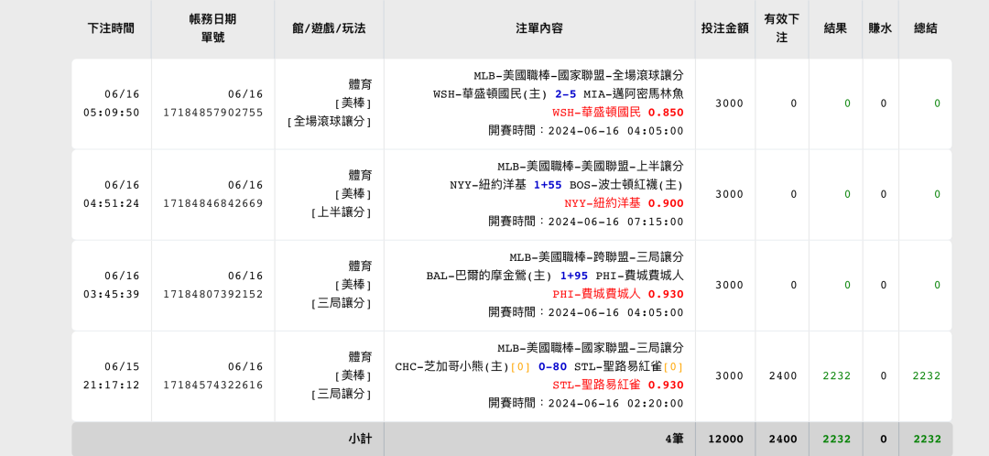Screen dimensions: 989x456
Task: Click start time 2024-06-16 02:20:00
Action: pyautogui.click(x=615, y=404)
